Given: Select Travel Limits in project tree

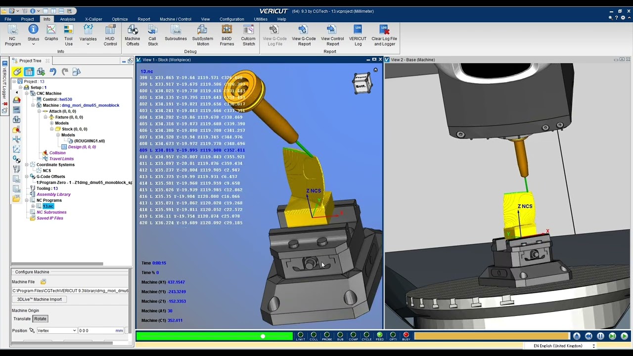Looking at the screenshot, I should [61, 159].
